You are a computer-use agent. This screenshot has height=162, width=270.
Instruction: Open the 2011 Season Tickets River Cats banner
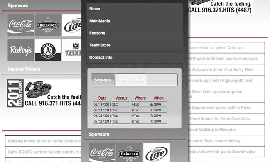[45, 93]
